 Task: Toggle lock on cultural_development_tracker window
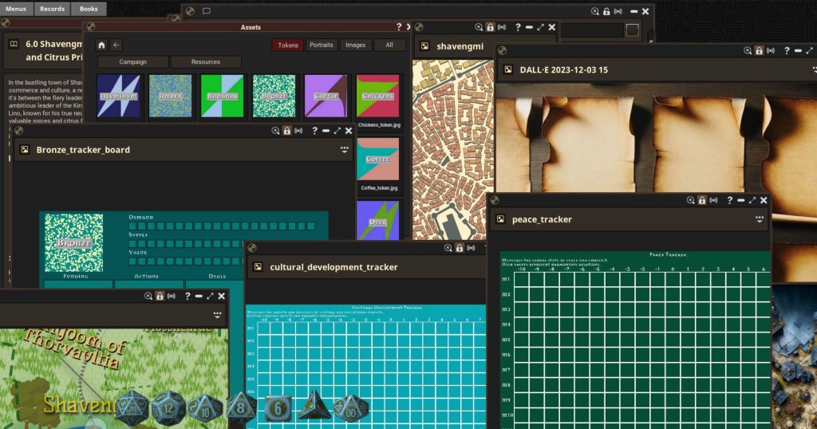click(x=459, y=248)
